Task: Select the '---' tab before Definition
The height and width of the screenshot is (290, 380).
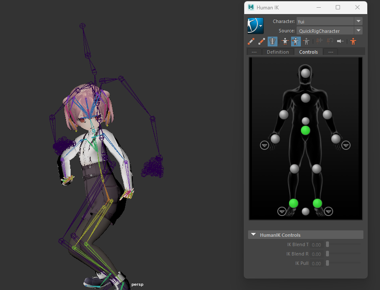Action: coord(254,52)
